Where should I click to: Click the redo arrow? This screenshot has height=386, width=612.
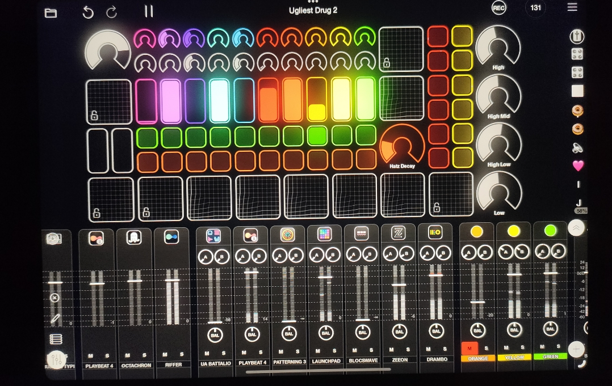pos(112,12)
